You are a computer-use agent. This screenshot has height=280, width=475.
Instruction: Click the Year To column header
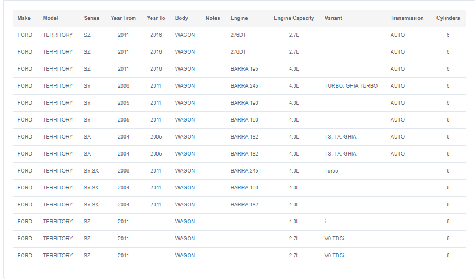coord(156,18)
